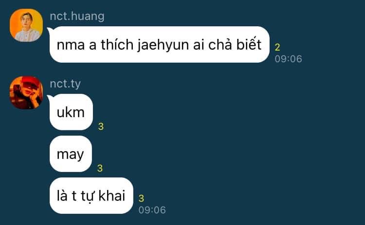Click the word "biết" ending the first message
365x225 pixels.
pos(249,43)
